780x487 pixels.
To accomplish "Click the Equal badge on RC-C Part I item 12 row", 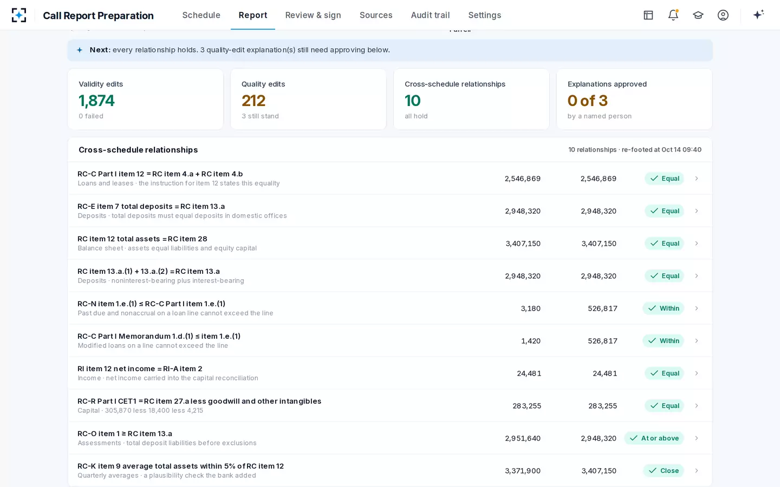I will pyautogui.click(x=665, y=179).
